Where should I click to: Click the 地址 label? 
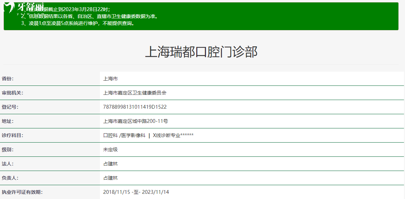(x=8, y=121)
